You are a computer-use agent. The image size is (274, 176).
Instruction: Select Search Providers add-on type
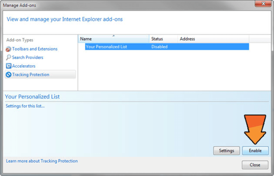28,57
